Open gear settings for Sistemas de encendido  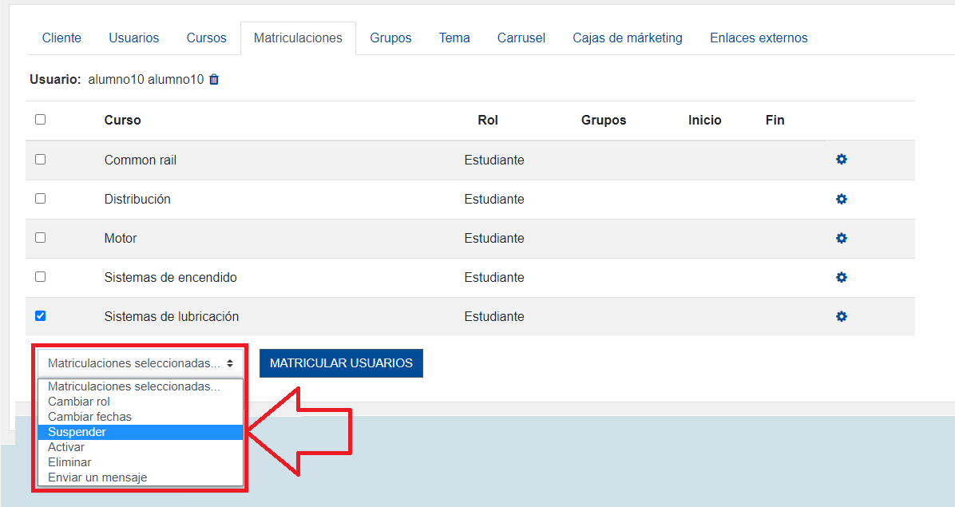coord(841,277)
